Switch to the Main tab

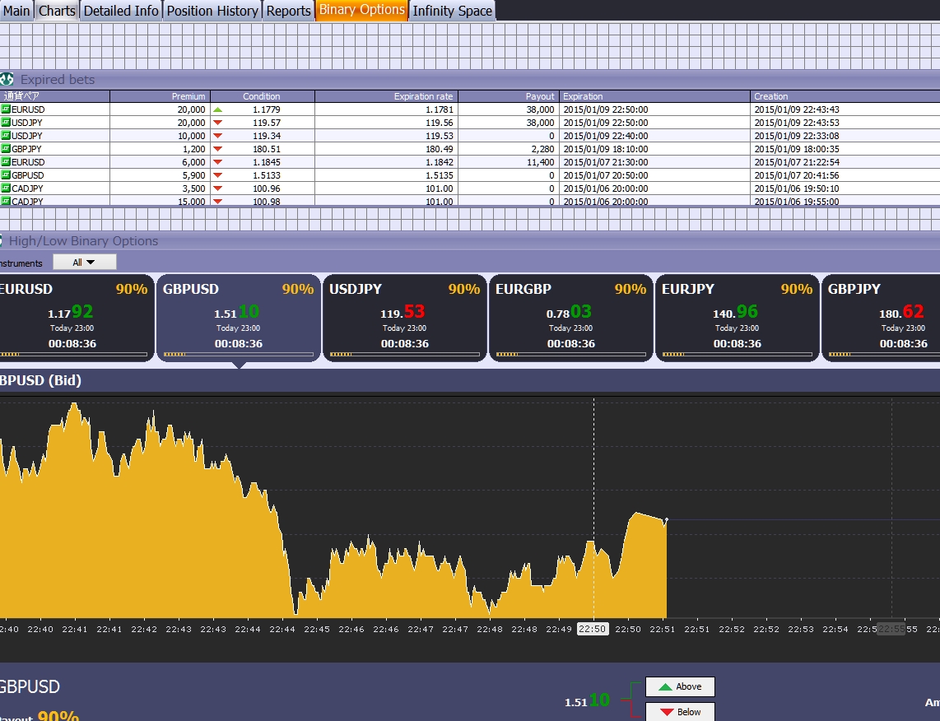pyautogui.click(x=16, y=11)
